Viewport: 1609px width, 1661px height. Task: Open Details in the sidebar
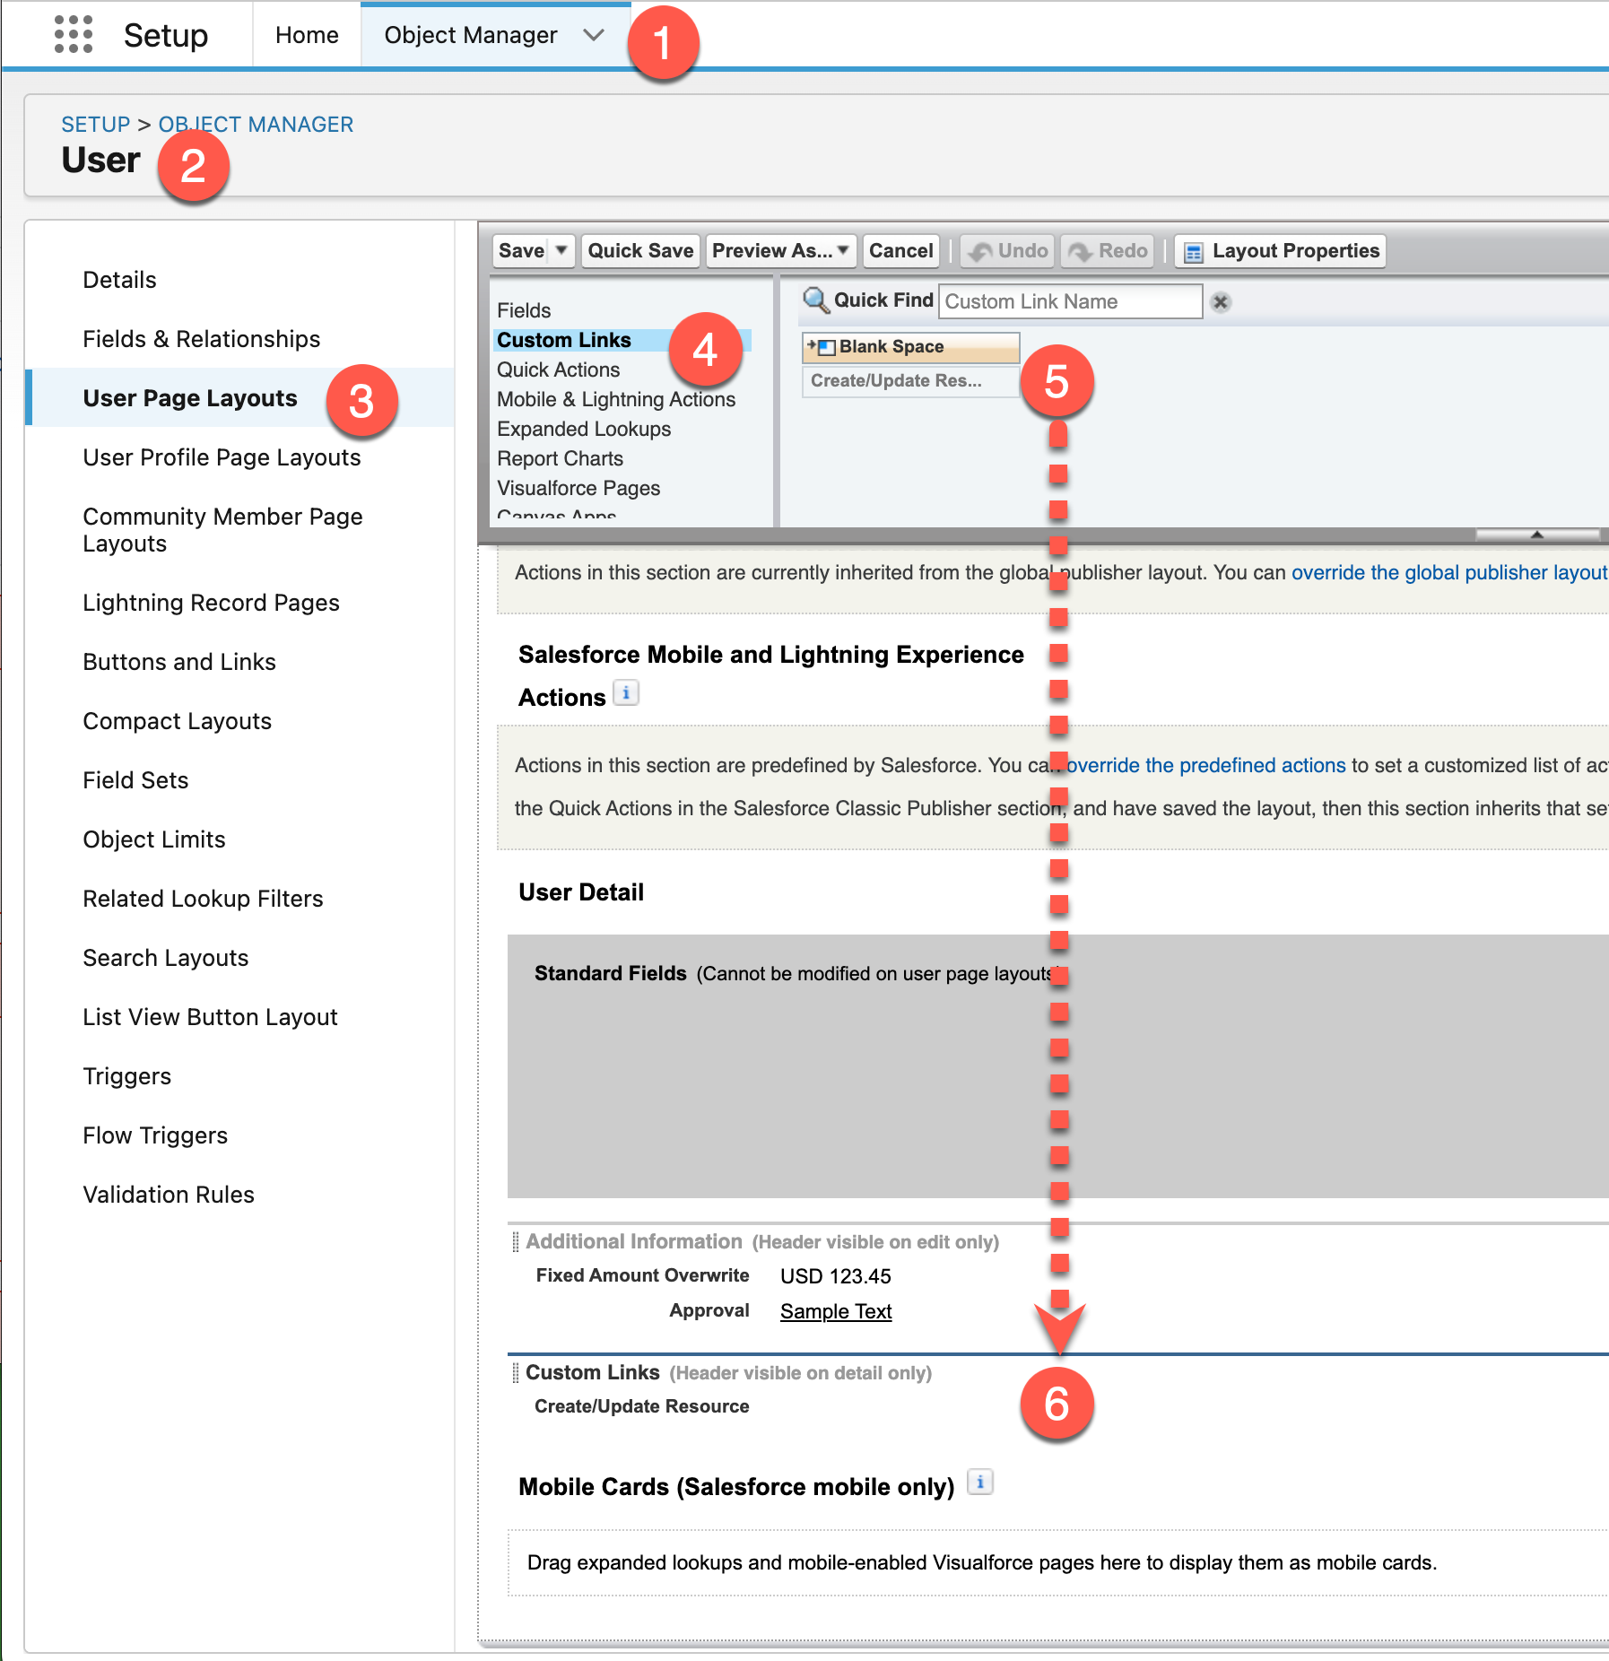119,280
